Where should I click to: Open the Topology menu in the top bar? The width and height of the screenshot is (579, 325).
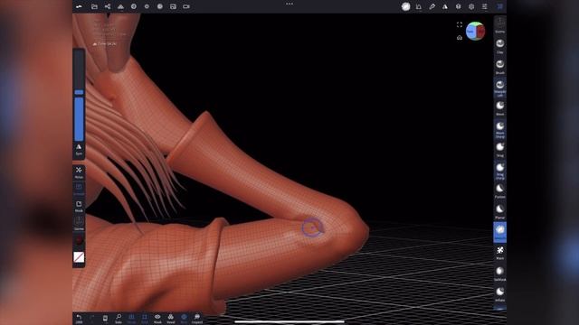pos(120,6)
